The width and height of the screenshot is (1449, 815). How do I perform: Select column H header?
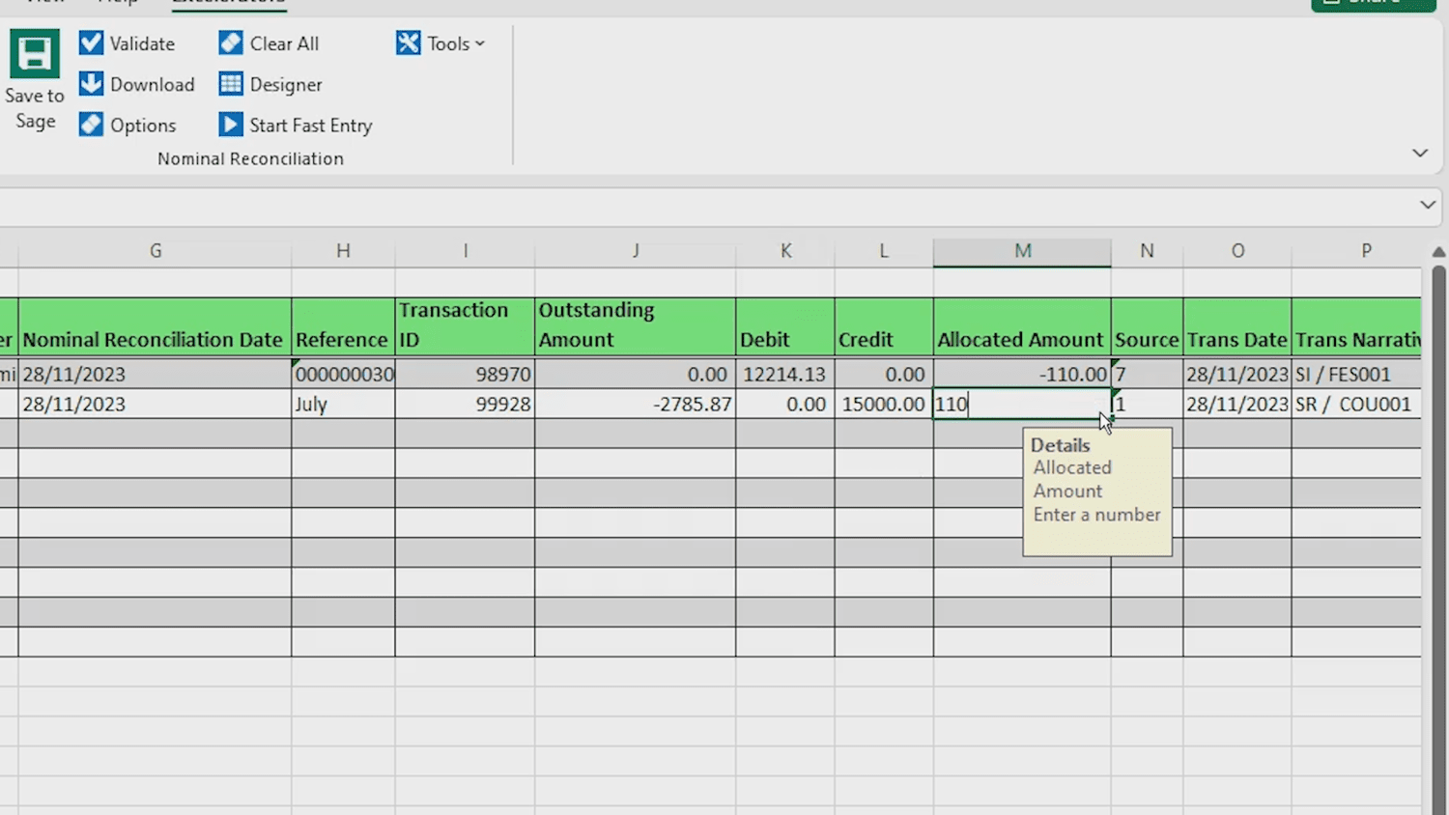pos(343,251)
